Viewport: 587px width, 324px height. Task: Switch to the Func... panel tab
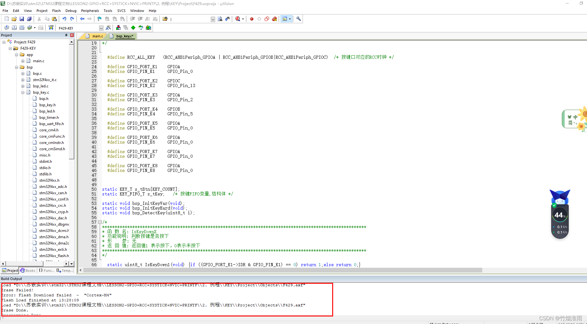coord(47,271)
